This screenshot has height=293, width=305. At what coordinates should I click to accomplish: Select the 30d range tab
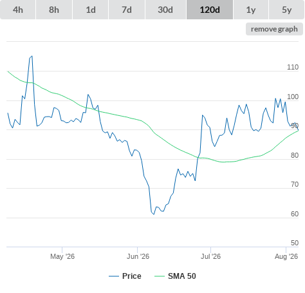pyautogui.click(x=165, y=10)
